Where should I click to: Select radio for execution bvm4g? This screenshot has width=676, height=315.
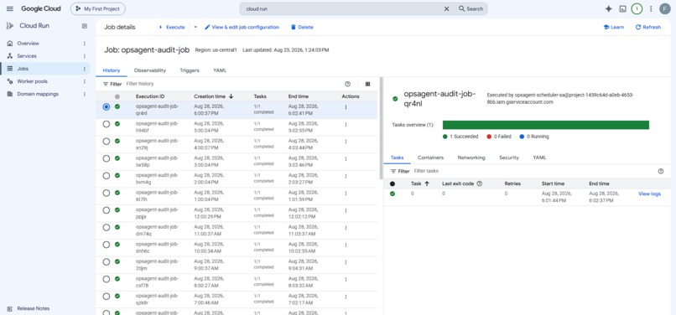coord(107,176)
